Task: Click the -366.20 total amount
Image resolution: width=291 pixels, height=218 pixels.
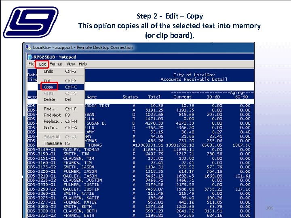Action: click(x=154, y=128)
